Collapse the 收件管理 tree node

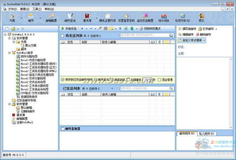point(10,104)
